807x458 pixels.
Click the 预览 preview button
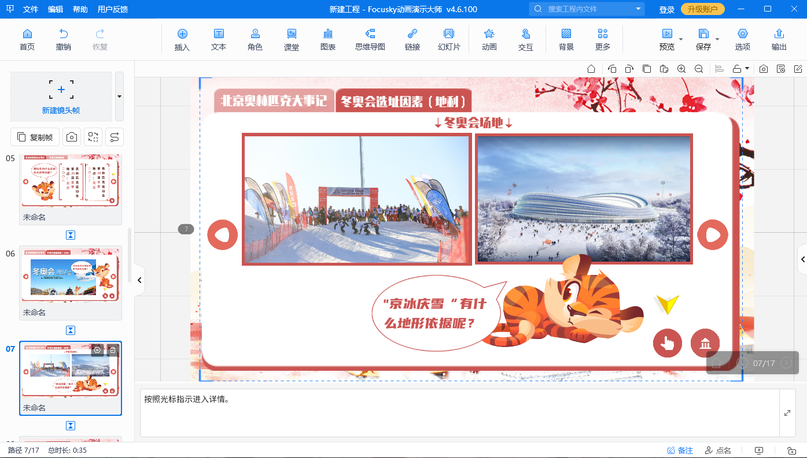(667, 40)
